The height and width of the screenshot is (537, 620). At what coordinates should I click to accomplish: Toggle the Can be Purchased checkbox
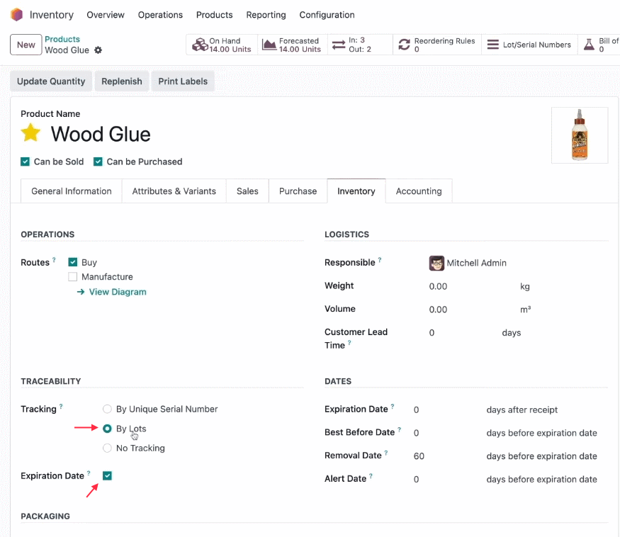tap(98, 162)
